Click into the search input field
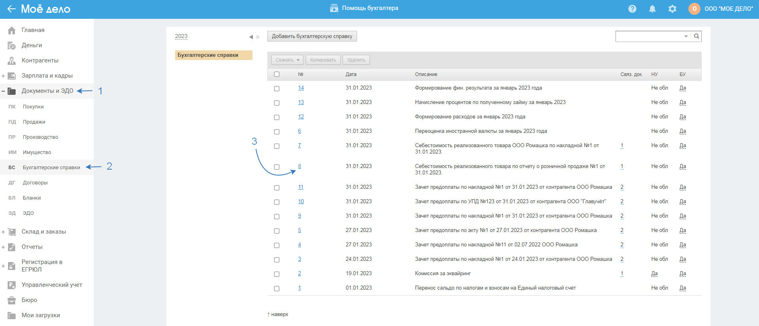 (649, 36)
